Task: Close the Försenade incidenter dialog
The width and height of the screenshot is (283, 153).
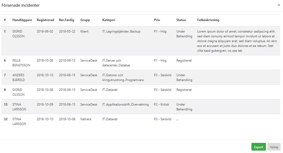Action: coord(279,5)
